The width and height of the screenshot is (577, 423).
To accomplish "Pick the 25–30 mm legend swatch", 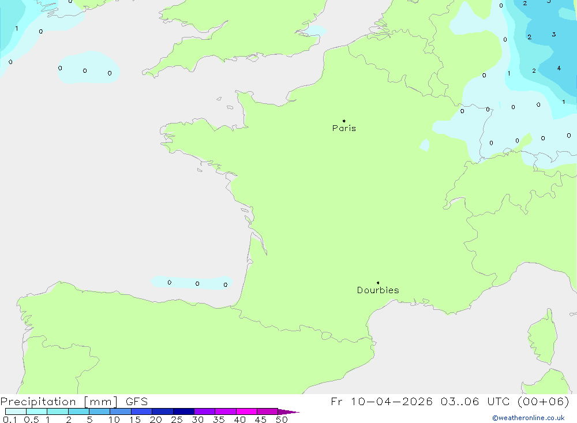I will [x=183, y=411].
